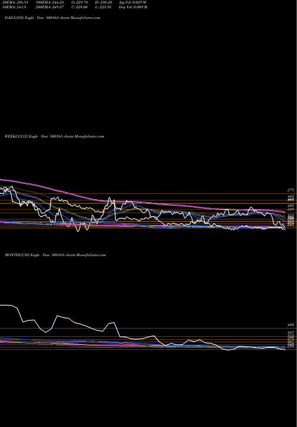Select the low price L: value
The image size is (297, 427).
coord(103,7)
